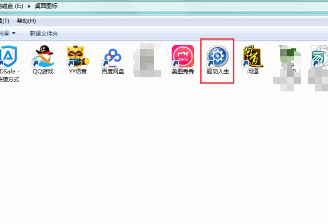328x224 pixels.
Task: Click the (E:) disk breadcrumb
Action: click(11, 6)
